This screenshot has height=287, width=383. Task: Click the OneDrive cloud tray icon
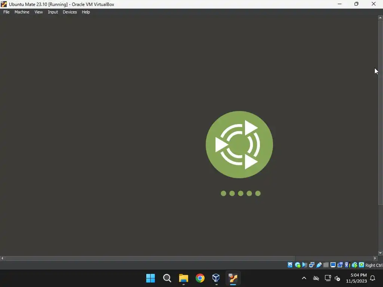[x=316, y=278]
